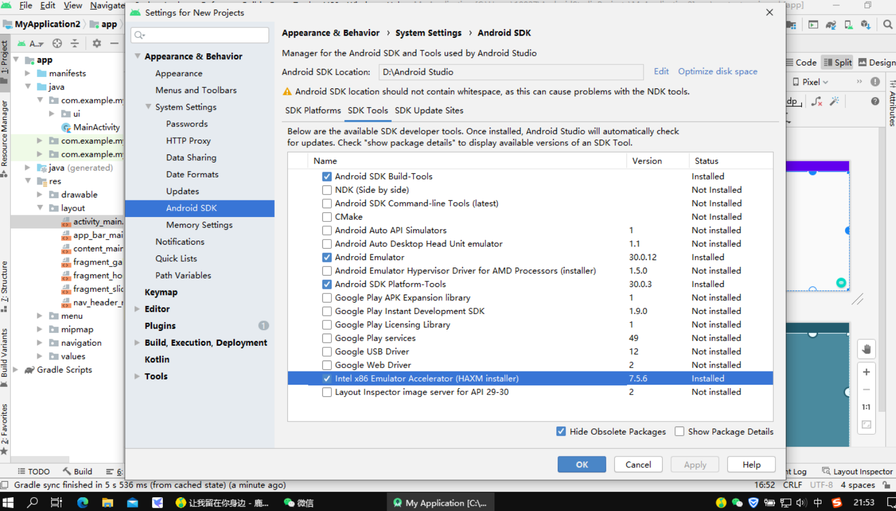Click the 1:1 zoom reset icon
This screenshot has width=896, height=511.
(x=866, y=407)
